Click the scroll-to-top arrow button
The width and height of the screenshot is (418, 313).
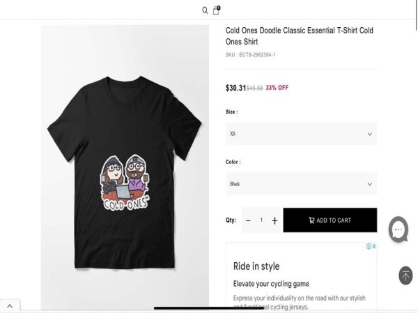coord(405,275)
